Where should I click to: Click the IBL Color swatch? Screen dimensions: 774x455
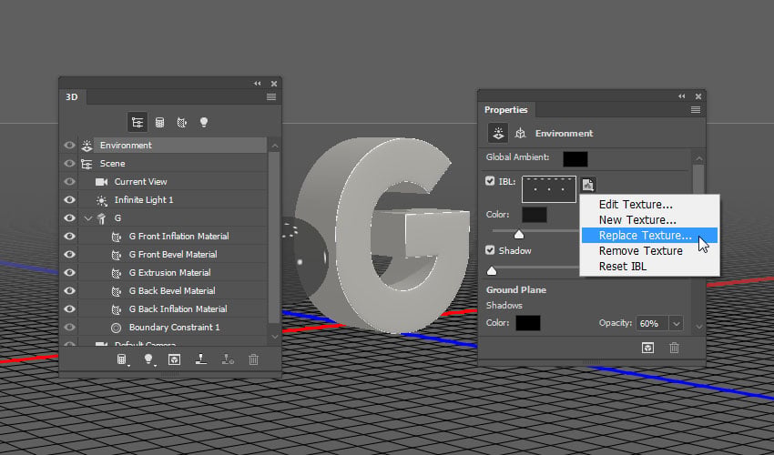(x=535, y=215)
